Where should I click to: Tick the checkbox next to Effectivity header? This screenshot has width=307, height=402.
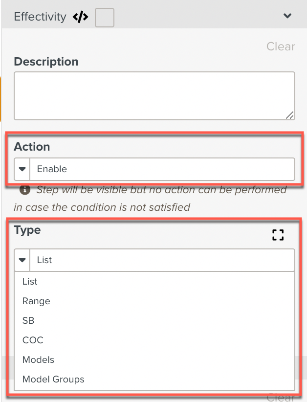(x=104, y=18)
